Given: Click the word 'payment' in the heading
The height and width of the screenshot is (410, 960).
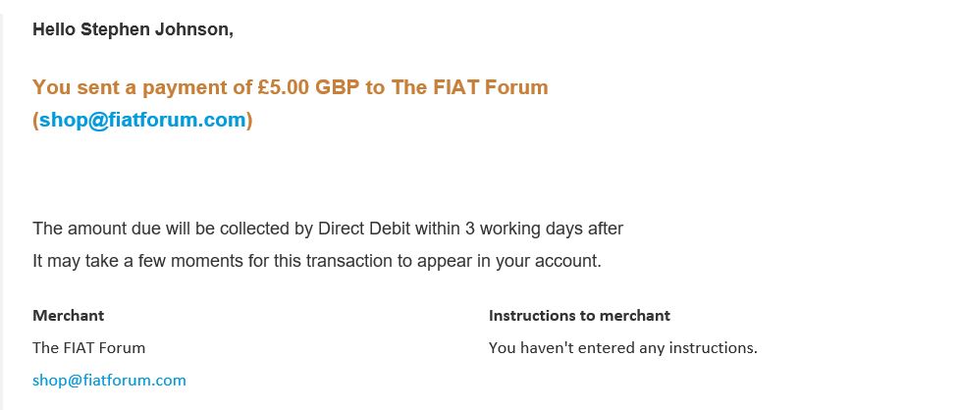Looking at the screenshot, I should 185,87.
